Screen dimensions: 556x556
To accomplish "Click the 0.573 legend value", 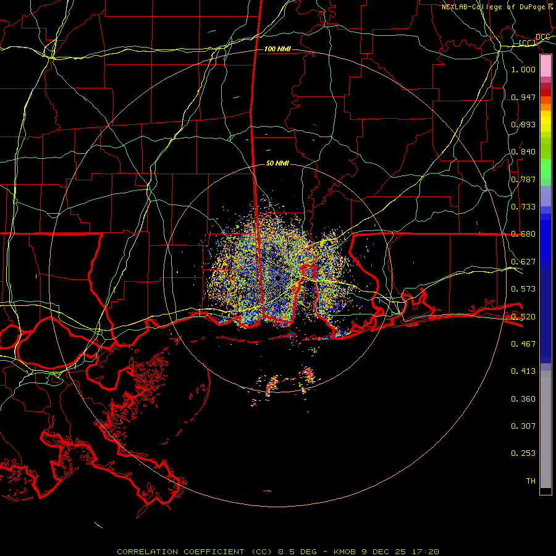I will 523,289.
